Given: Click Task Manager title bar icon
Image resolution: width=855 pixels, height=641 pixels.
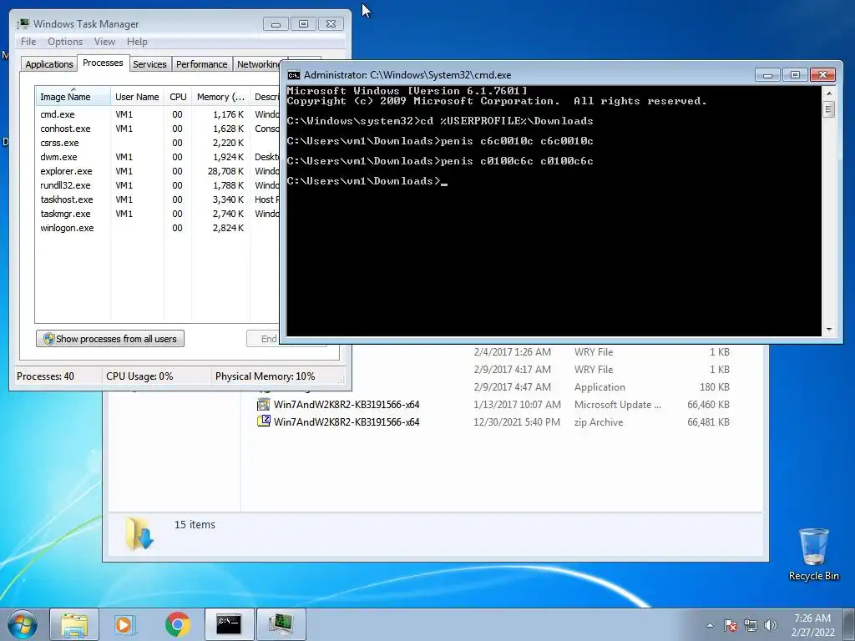Looking at the screenshot, I should click(23, 24).
